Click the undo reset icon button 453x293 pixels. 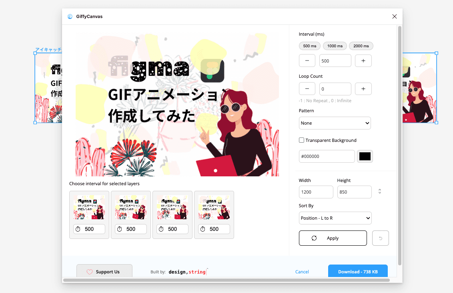(x=380, y=238)
